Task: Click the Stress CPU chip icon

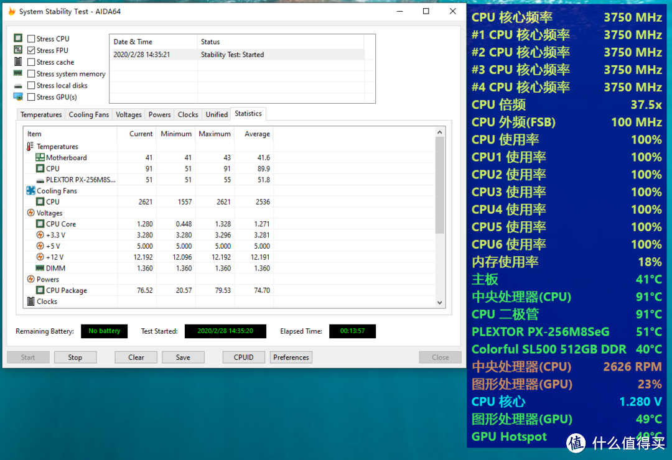Action: pyautogui.click(x=18, y=38)
